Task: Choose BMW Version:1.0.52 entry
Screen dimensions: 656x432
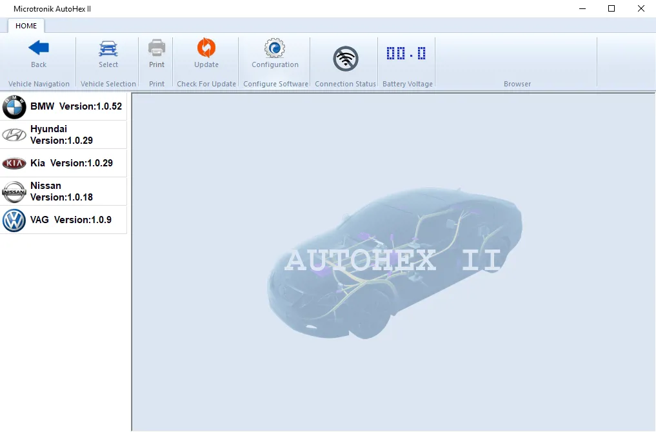Action: [63, 106]
